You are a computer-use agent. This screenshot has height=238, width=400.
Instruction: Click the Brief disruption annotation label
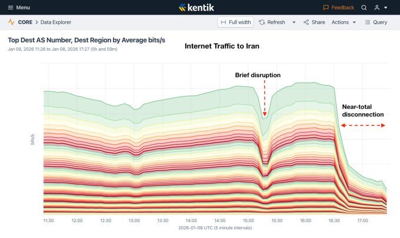click(x=258, y=75)
